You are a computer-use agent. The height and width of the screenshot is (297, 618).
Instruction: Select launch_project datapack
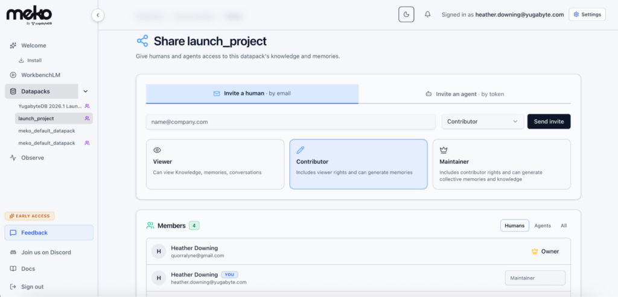[x=54, y=118]
